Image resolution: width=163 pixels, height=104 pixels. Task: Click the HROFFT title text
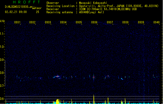click(x=27, y=2)
